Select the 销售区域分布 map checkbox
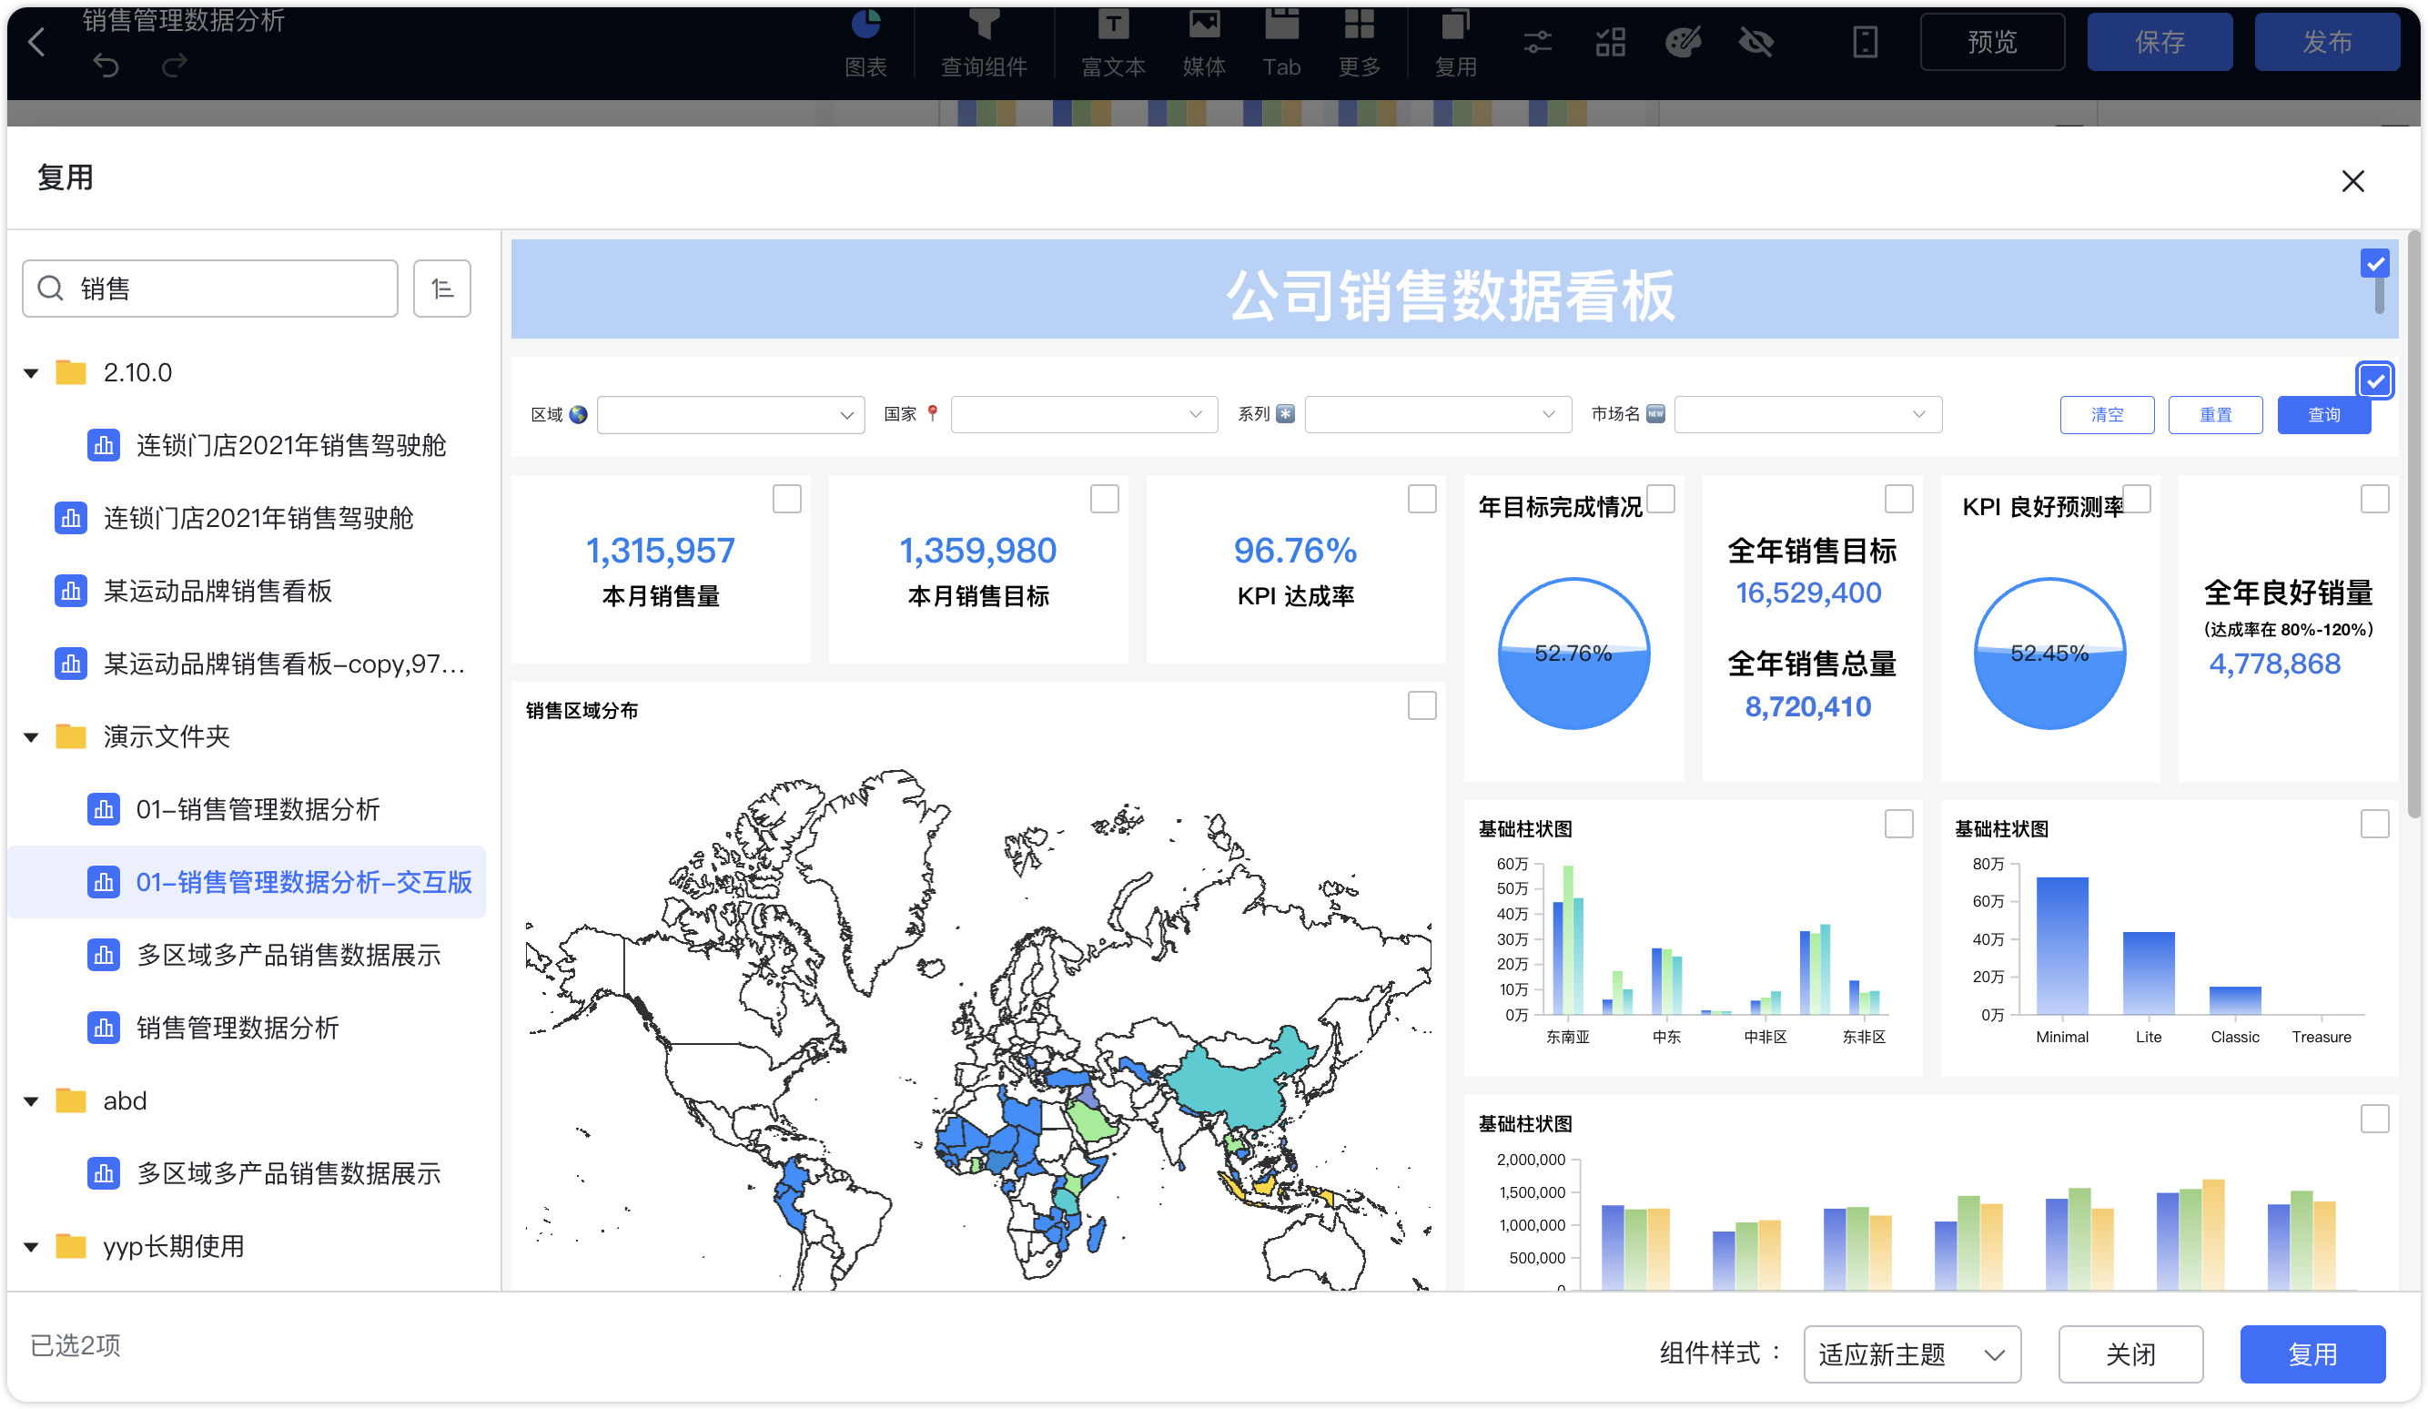Viewport: 2428px width, 1409px height. (x=1422, y=705)
